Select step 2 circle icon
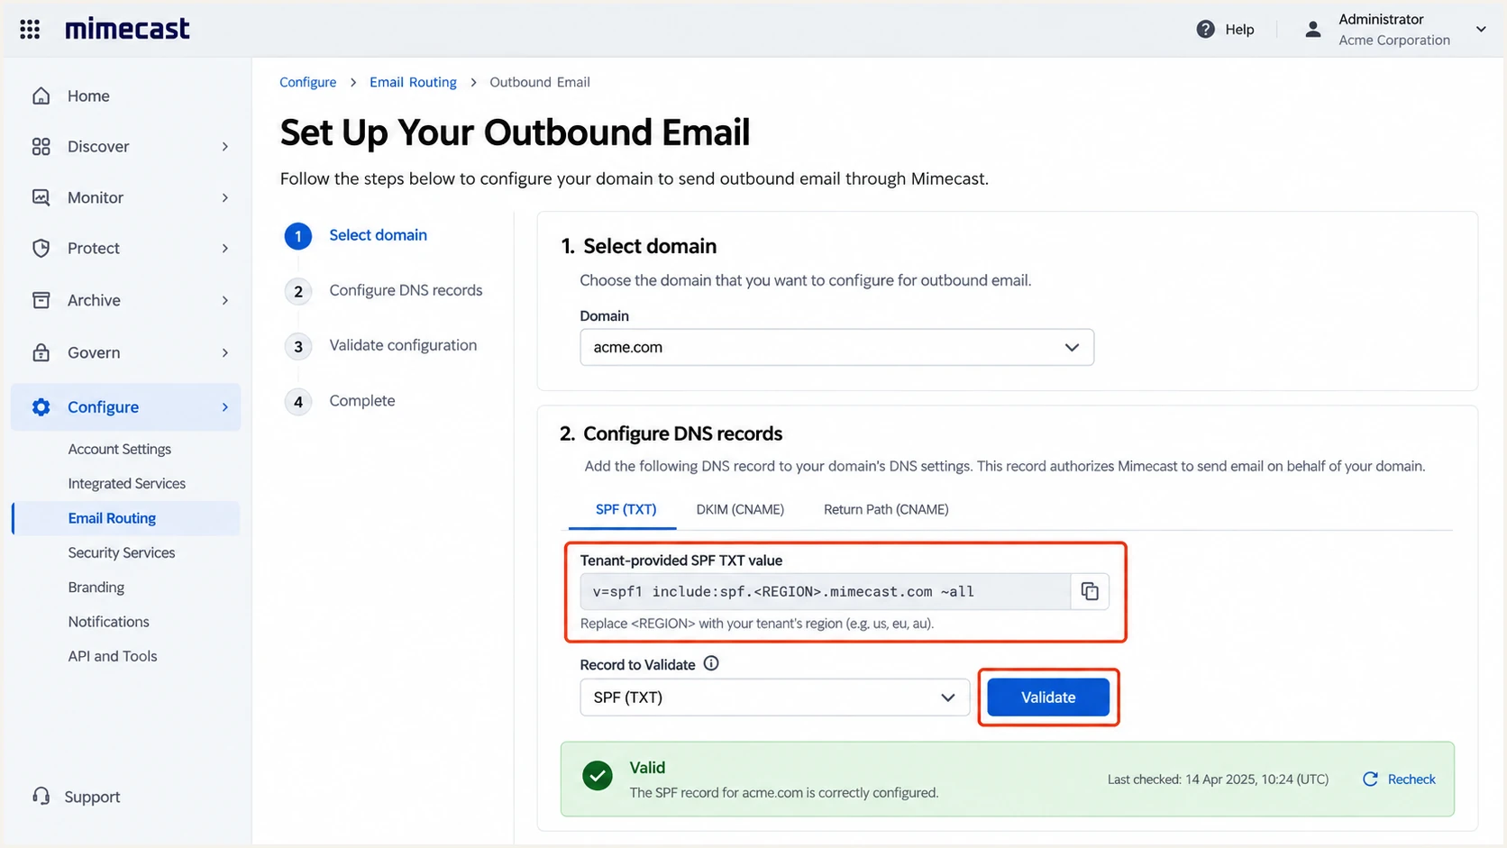The height and width of the screenshot is (848, 1507). pos(298,291)
